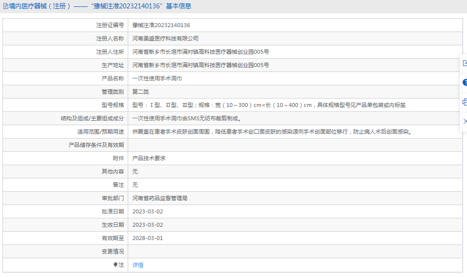The image size is (467, 277).
Task: Click the 注册人名称 row label
Action: click(110, 38)
